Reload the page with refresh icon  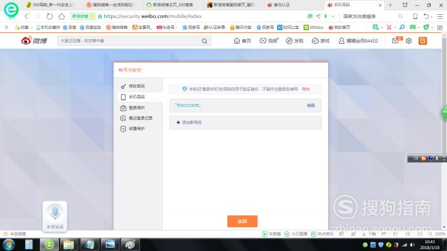point(50,16)
